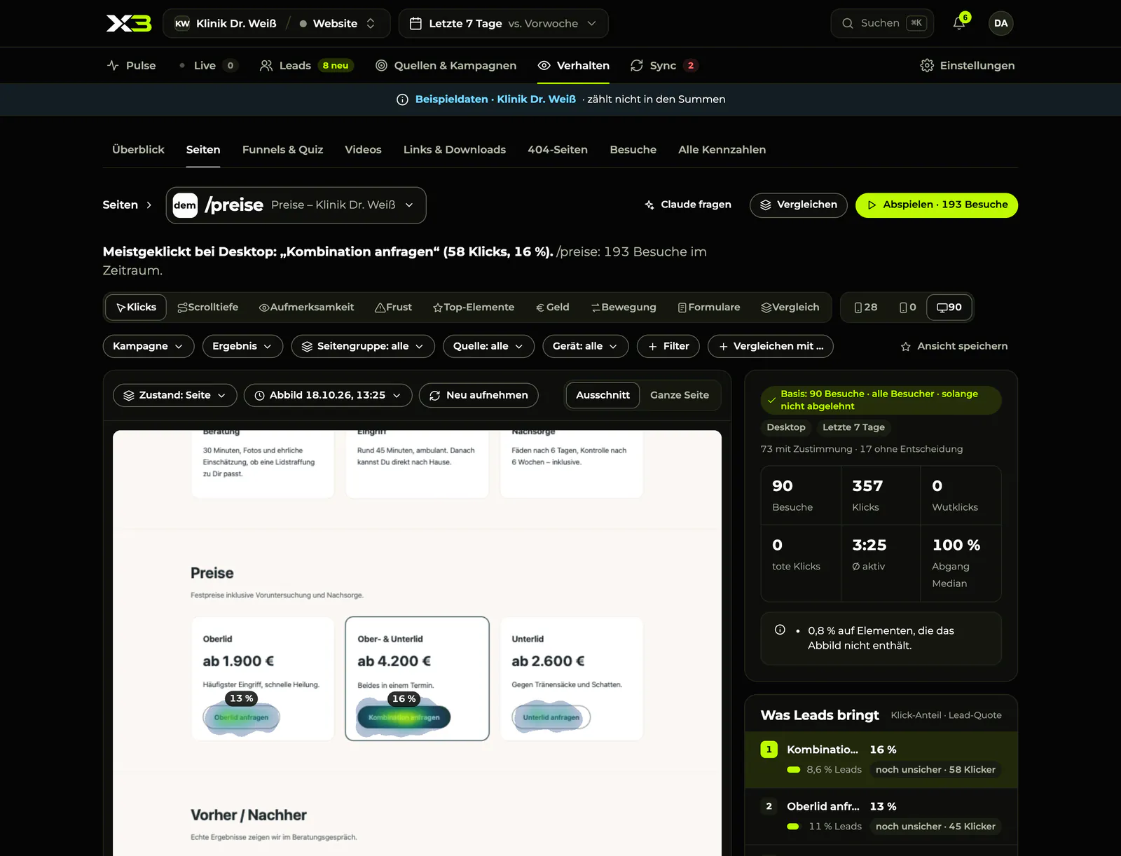1121x856 pixels.
Task: Go to the Pulse nav item
Action: point(131,65)
